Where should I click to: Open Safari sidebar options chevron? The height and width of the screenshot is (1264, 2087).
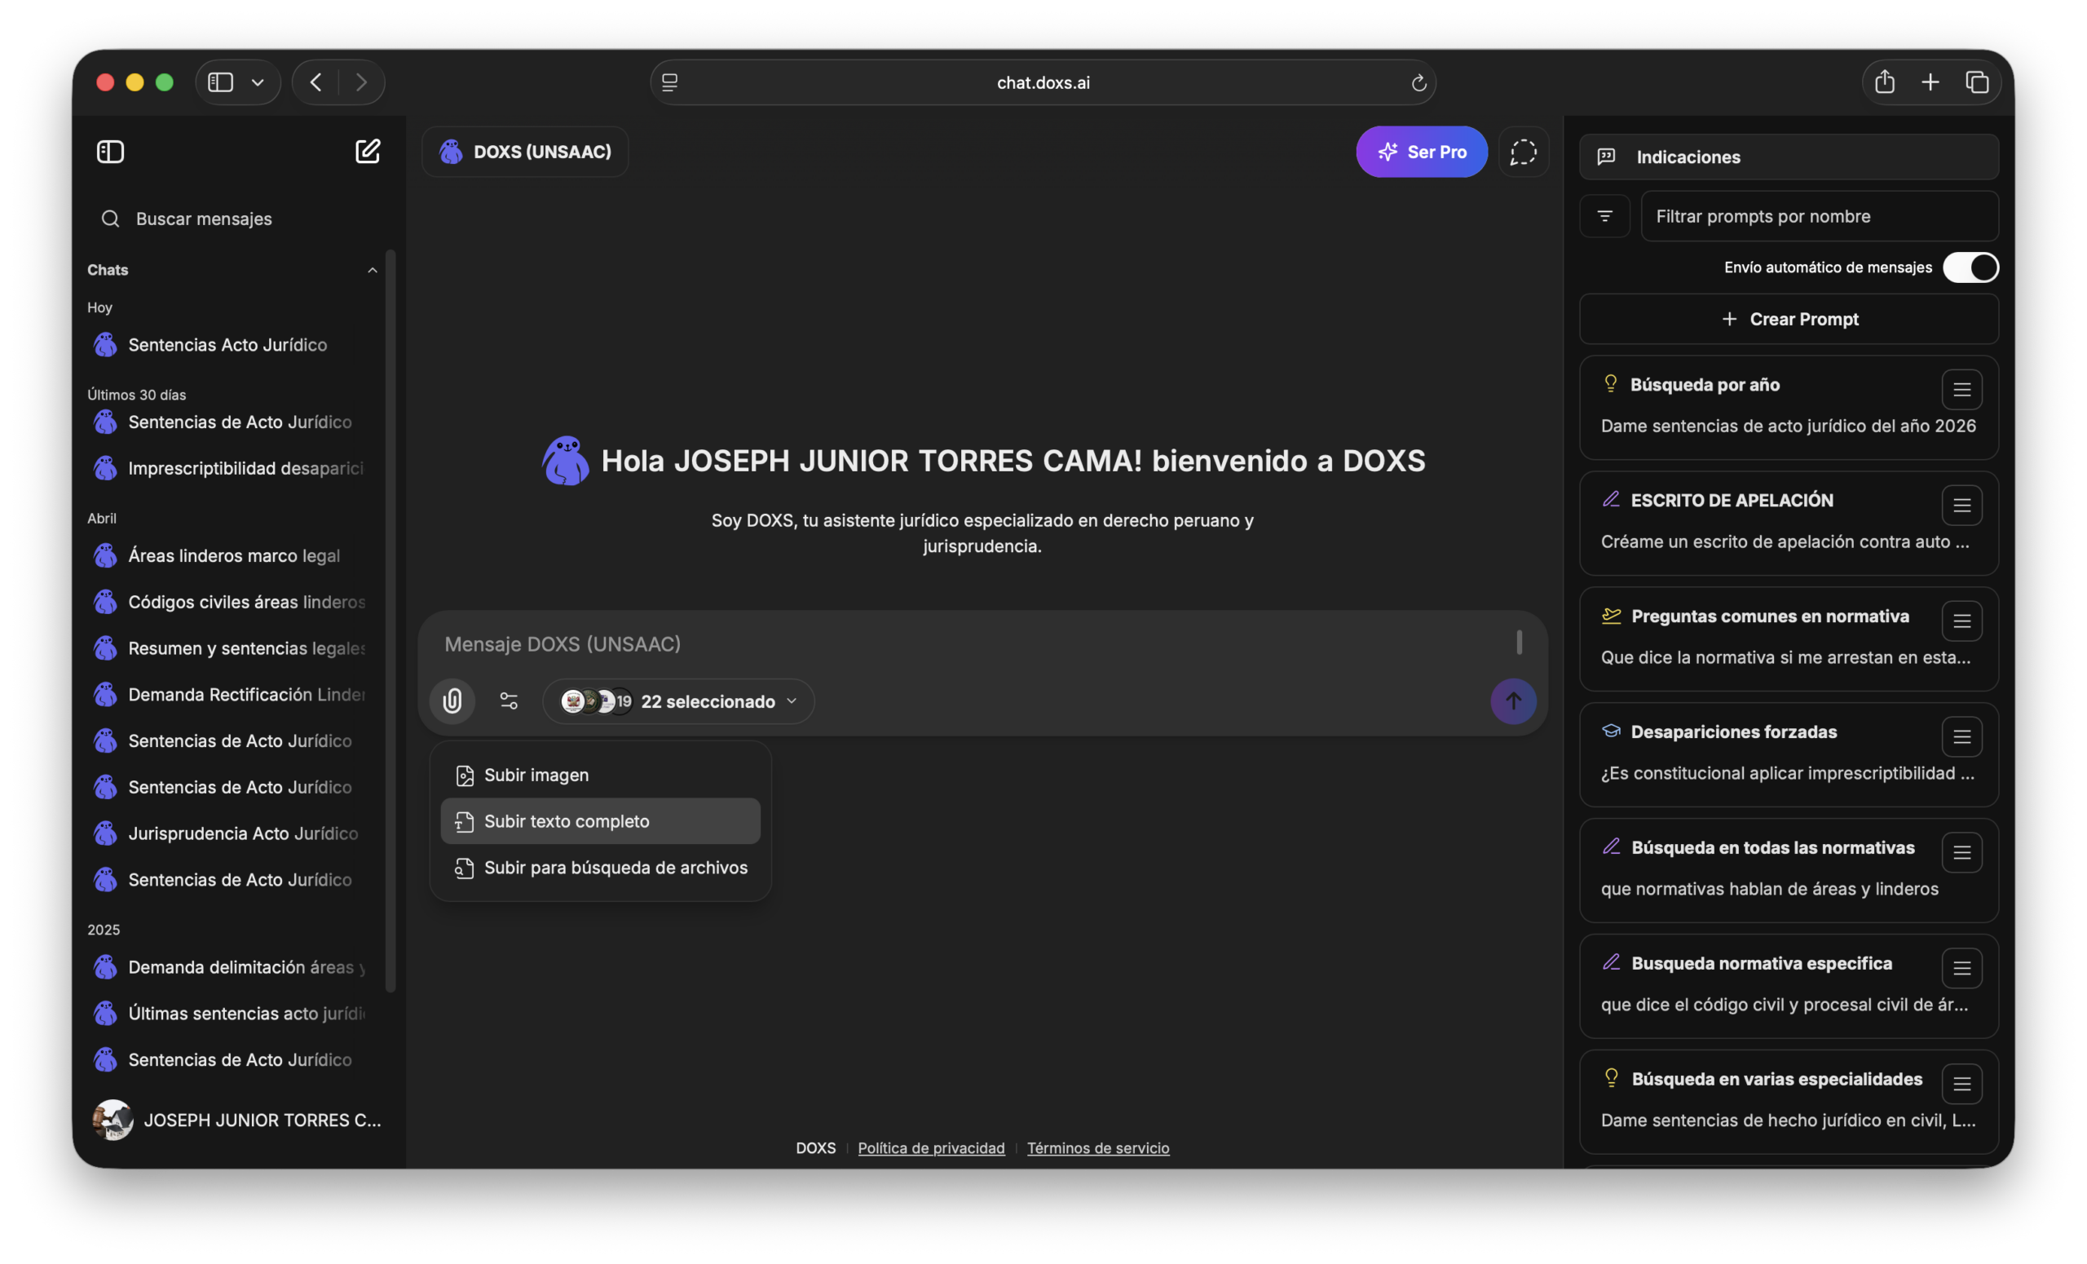[258, 82]
